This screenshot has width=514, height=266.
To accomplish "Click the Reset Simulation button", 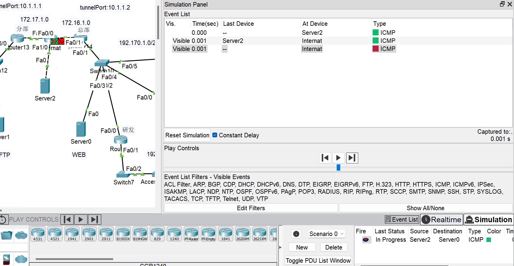I will pyautogui.click(x=187, y=135).
